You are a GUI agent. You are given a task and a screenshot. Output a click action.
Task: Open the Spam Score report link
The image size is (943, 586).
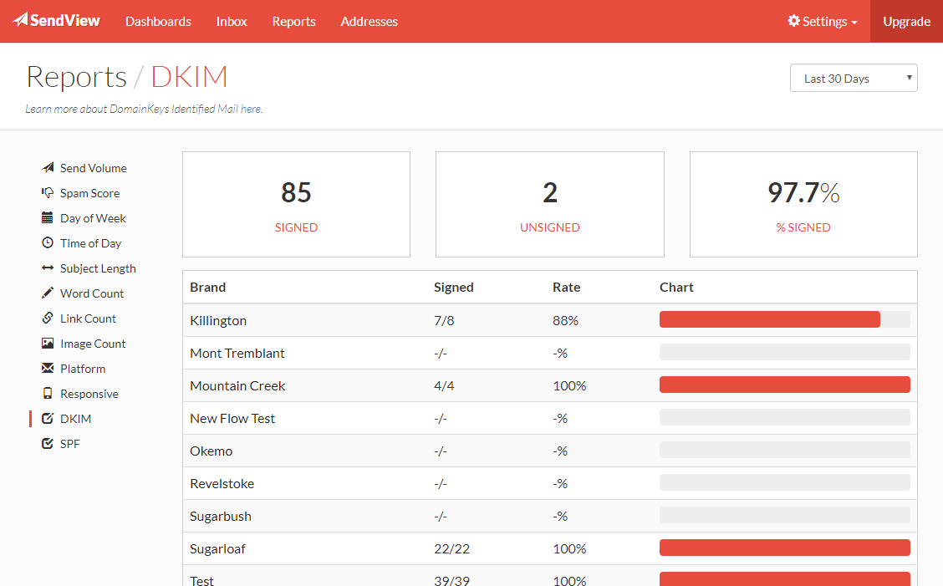point(89,193)
